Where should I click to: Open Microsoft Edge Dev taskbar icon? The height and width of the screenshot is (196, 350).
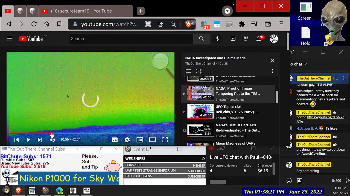coord(59,191)
